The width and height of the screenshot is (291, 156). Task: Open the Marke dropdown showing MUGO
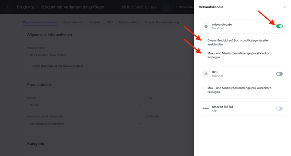[x=85, y=105]
